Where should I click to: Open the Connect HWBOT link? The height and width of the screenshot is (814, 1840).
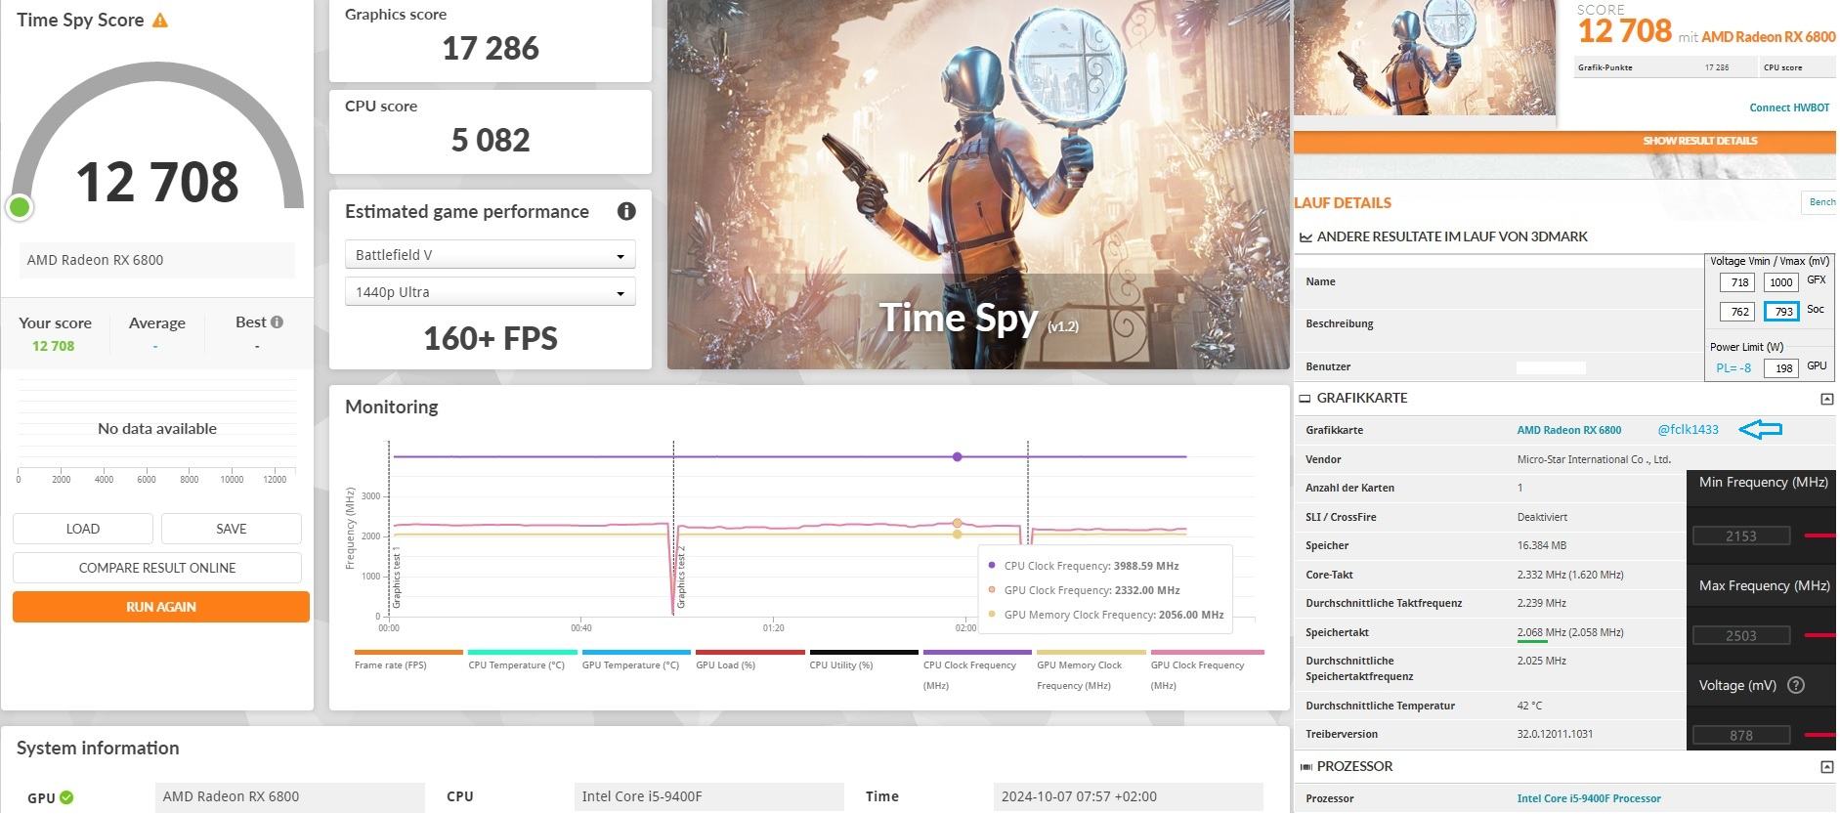(1789, 107)
